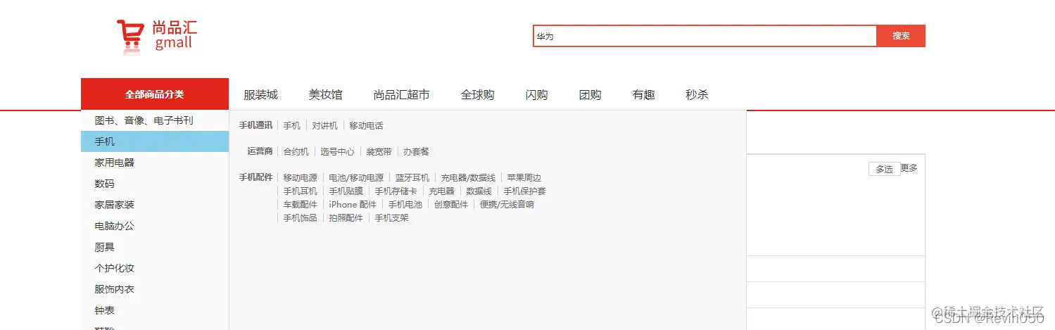Open the 美妆馆 nav item

[x=325, y=95]
